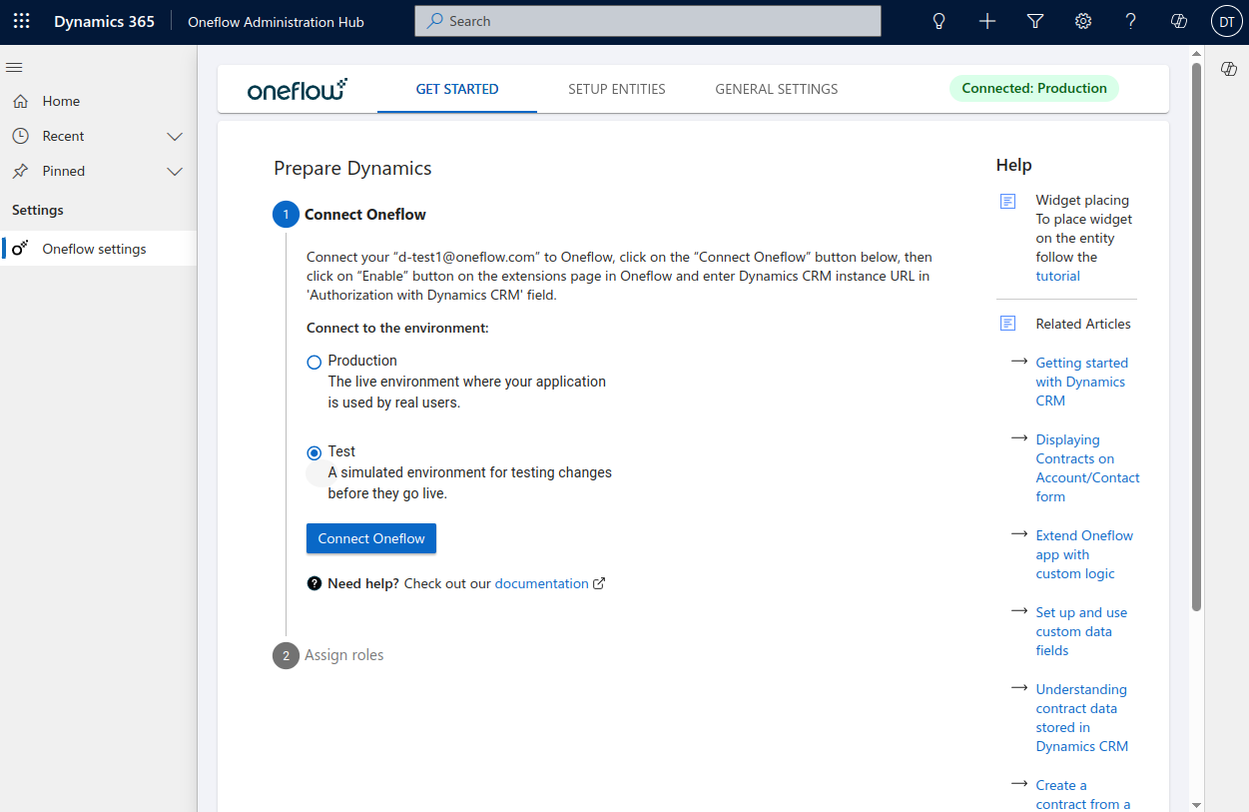Click Connect to the environment label
1249x812 pixels.
point(397,328)
